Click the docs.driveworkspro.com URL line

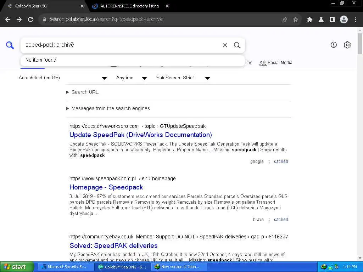(138, 126)
